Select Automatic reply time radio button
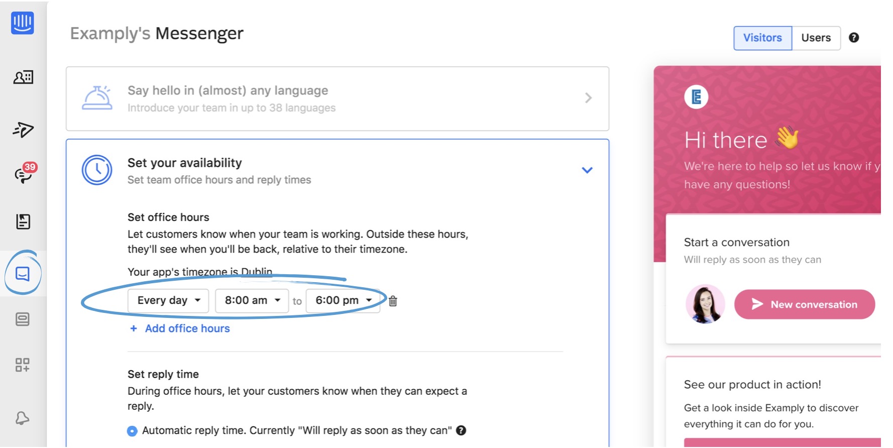Image resolution: width=893 pixels, height=448 pixels. coord(132,431)
